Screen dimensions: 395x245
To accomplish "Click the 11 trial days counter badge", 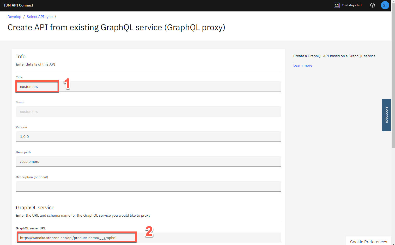I will 337,5.
